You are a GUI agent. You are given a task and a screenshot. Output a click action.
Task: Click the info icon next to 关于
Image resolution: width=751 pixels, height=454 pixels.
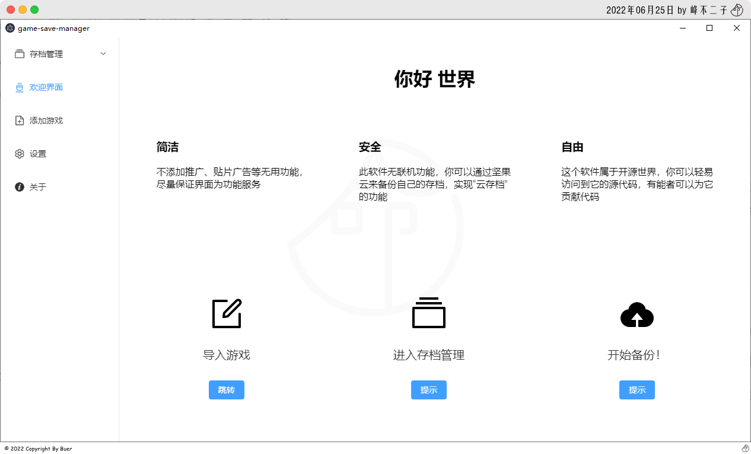coord(19,186)
